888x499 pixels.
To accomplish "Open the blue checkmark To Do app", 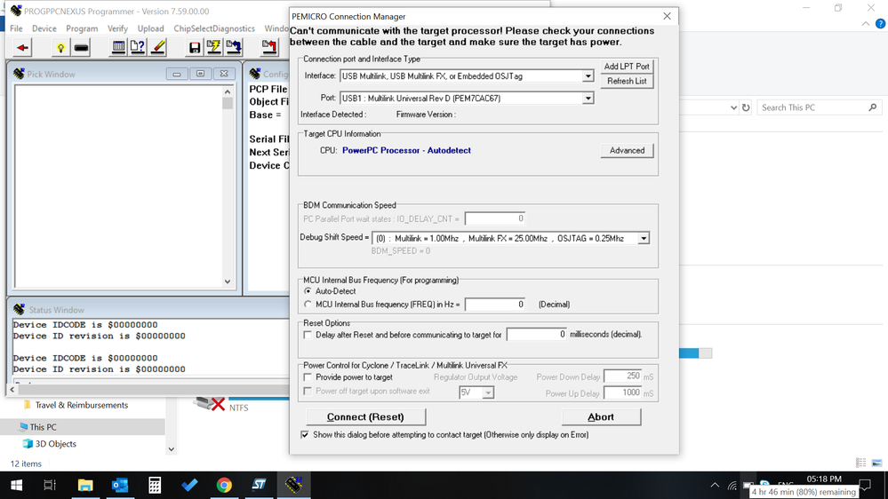I will pos(189,485).
